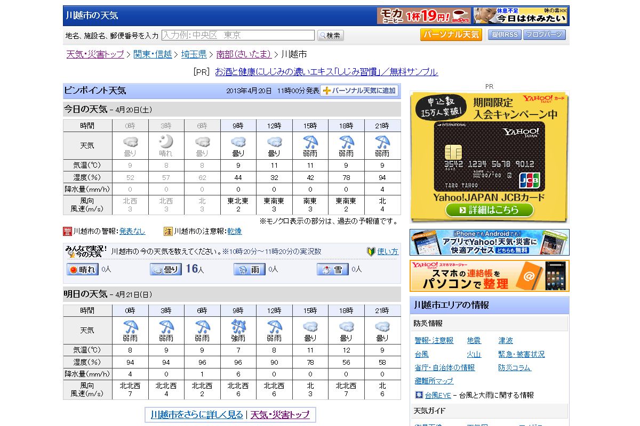Click tomorrow's 9時 強雨 heavy rain icon
The width and height of the screenshot is (640, 426).
click(238, 326)
